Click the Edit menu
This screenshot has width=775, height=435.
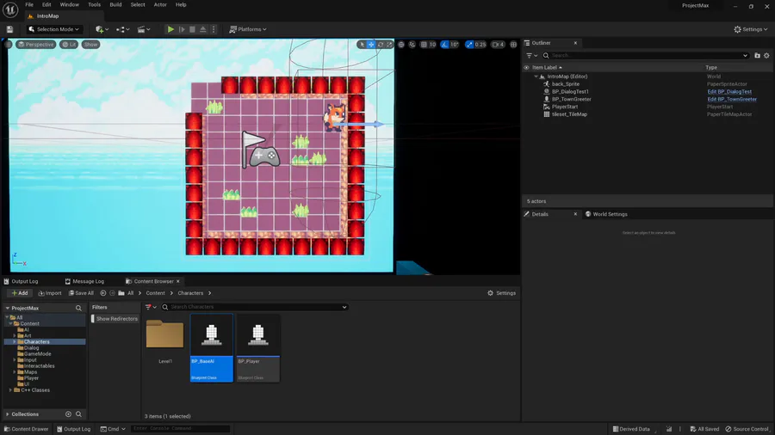click(46, 4)
